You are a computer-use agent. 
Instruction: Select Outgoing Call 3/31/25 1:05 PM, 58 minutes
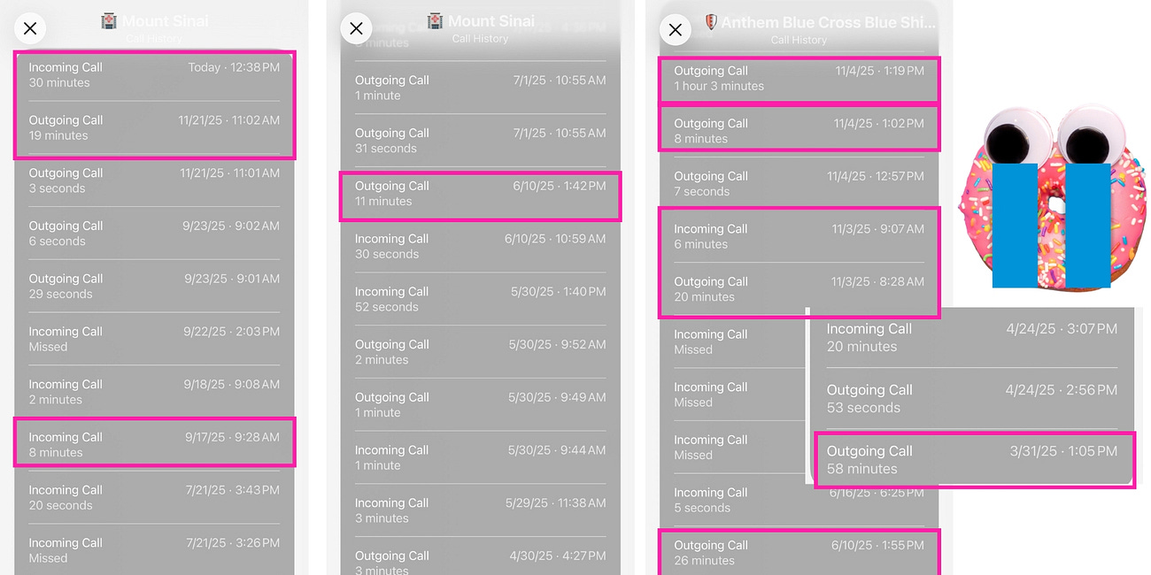pos(972,459)
